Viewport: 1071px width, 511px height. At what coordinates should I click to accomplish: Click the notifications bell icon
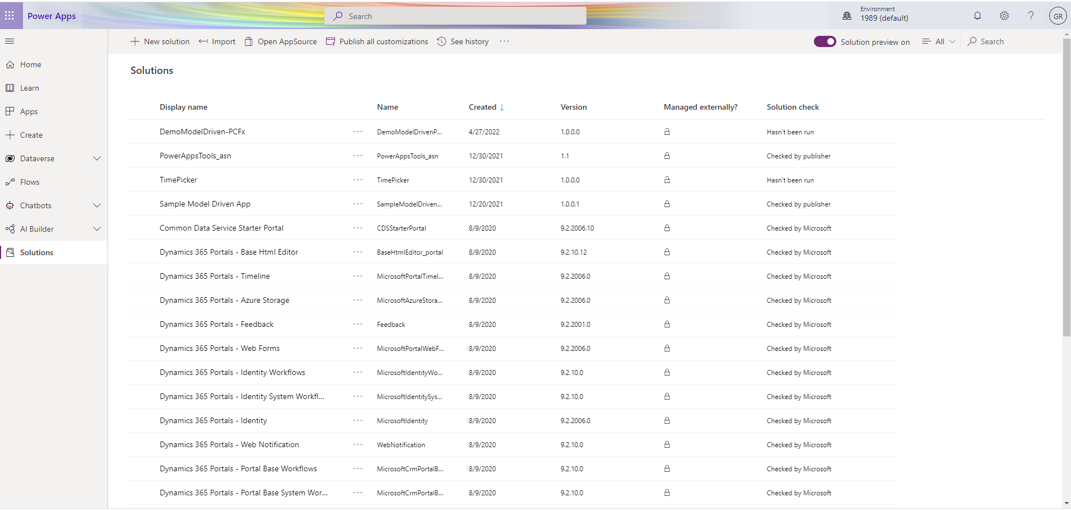coord(977,16)
